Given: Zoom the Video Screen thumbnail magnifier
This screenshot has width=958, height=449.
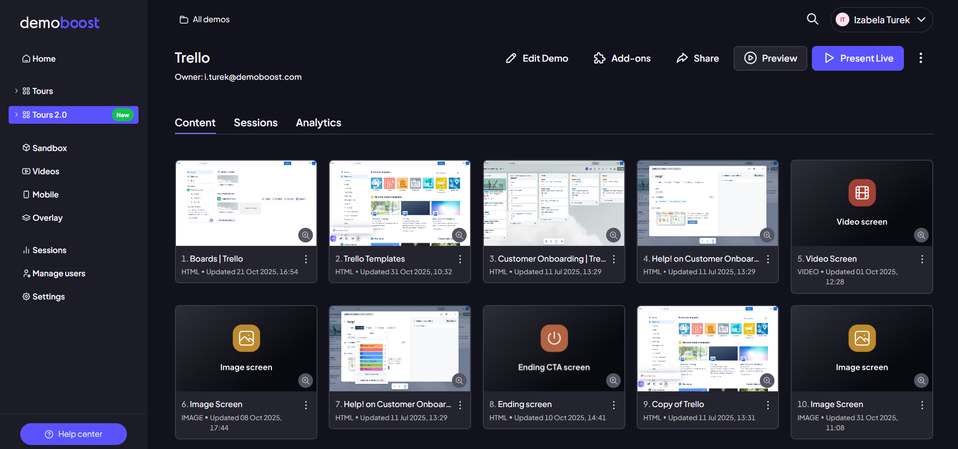Looking at the screenshot, I should pos(921,235).
